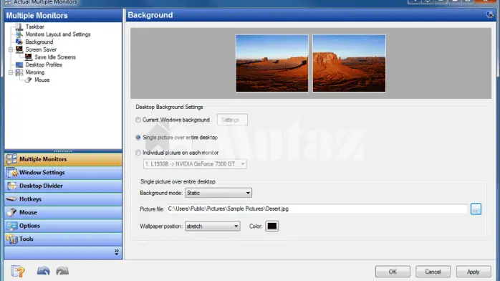Select Save Idle Screens tree item
The width and height of the screenshot is (500, 281).
[55, 57]
